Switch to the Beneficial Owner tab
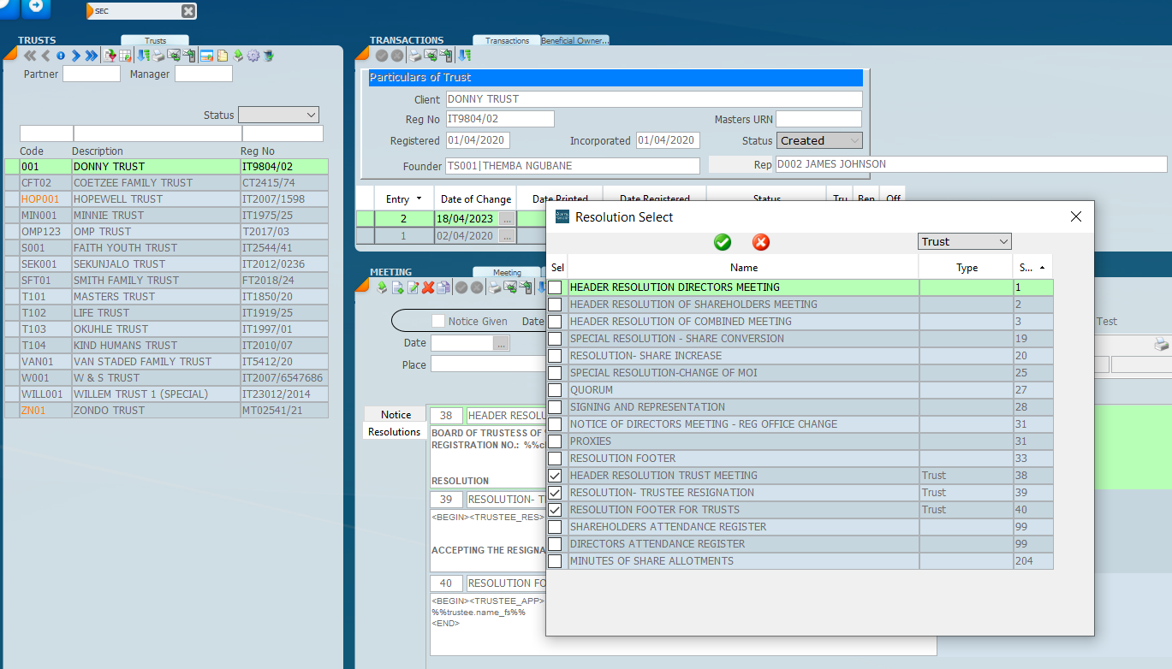 (574, 41)
